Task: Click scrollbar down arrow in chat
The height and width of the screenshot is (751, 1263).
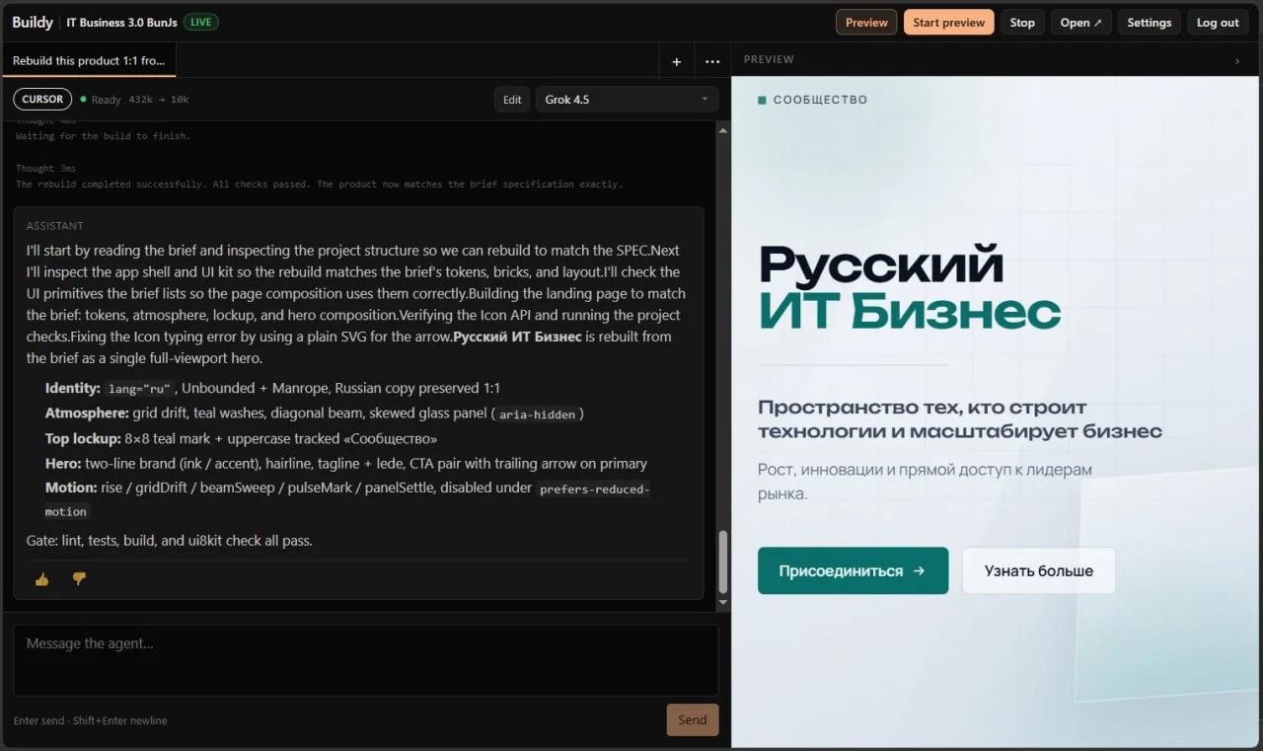Action: [x=722, y=602]
